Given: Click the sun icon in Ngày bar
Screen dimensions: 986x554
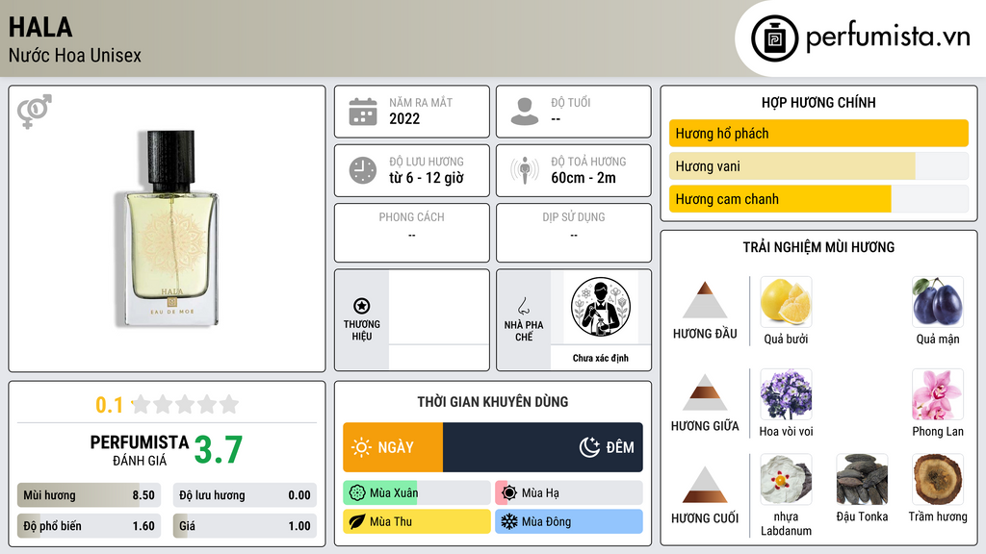Looking at the screenshot, I should click(x=362, y=447).
